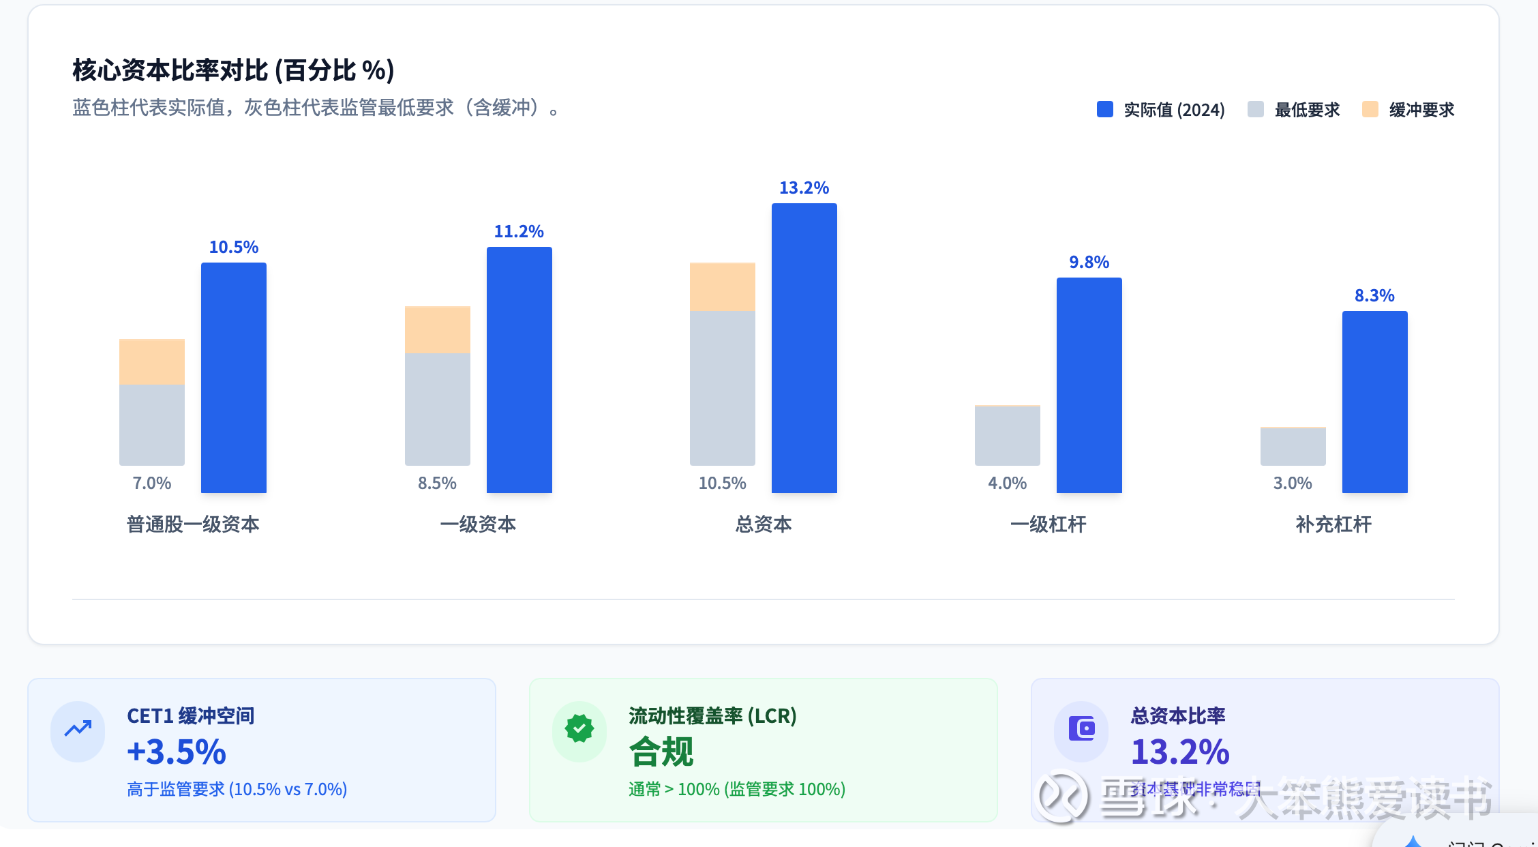Click the trending-up arrow icon on CET1 card
Screen dimensions: 1538x847
78,730
